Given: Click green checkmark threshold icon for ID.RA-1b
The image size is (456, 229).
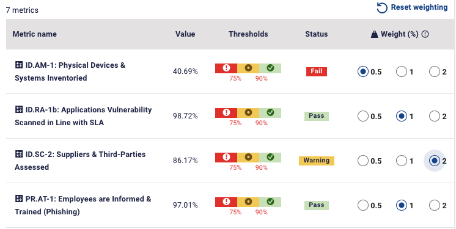Looking at the screenshot, I should 270,112.
